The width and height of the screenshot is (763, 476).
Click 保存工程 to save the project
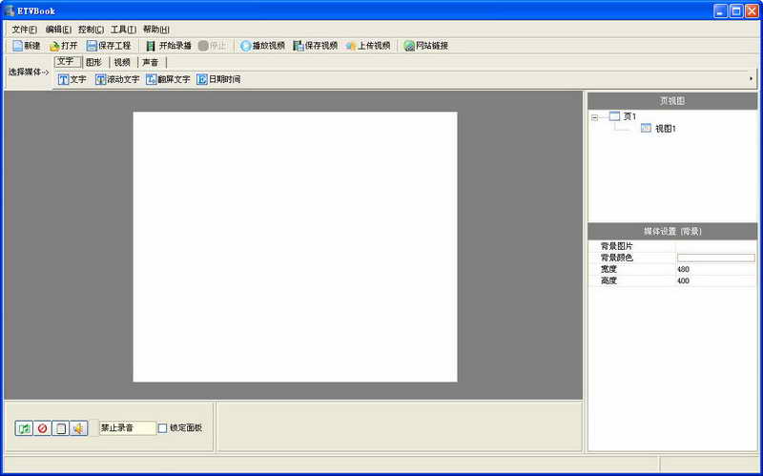(109, 46)
